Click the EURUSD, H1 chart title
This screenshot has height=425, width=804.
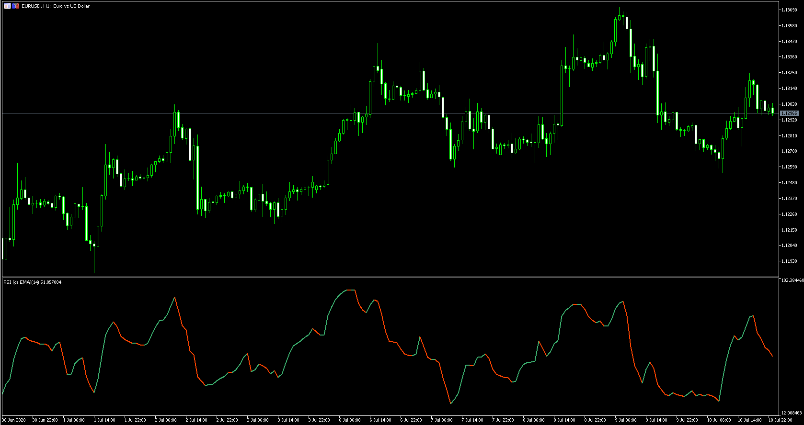tap(56, 6)
